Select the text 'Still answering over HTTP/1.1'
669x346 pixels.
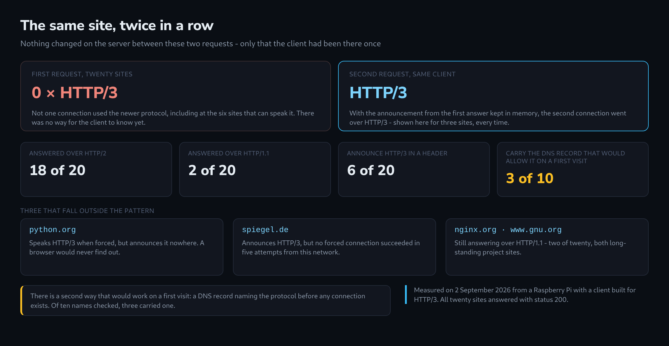coord(499,243)
